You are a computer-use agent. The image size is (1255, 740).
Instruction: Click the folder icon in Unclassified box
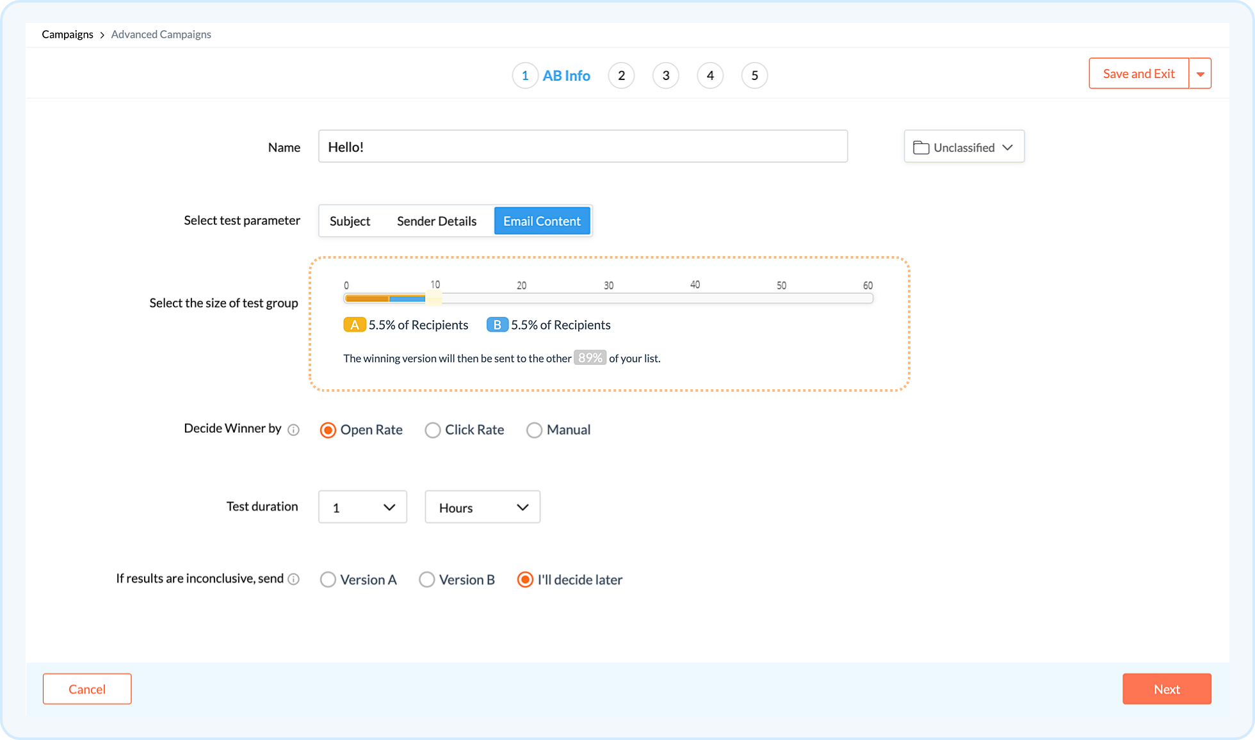921,148
